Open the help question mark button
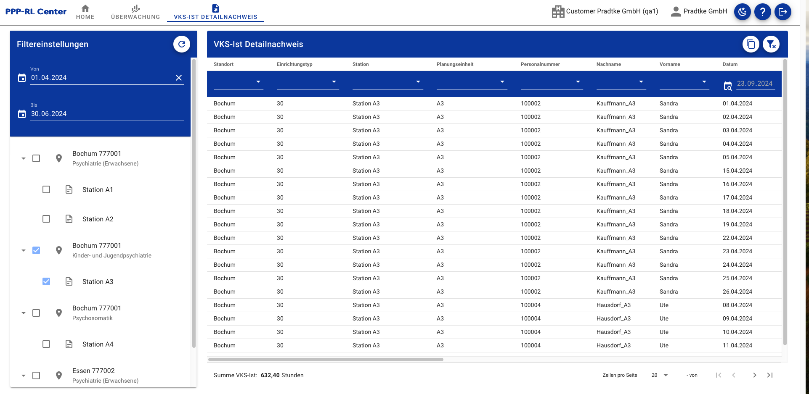This screenshot has width=809, height=394. 762,12
